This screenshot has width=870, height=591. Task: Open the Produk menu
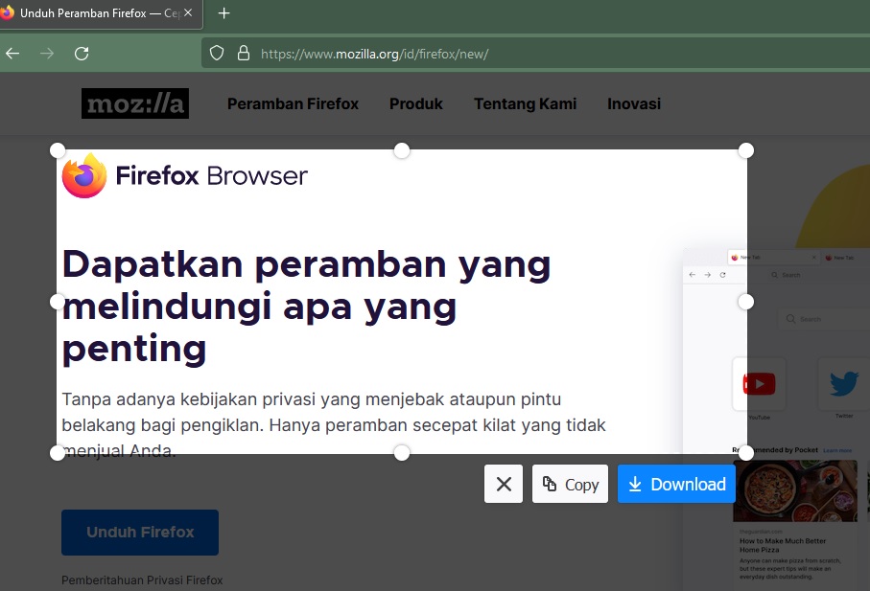pos(416,104)
